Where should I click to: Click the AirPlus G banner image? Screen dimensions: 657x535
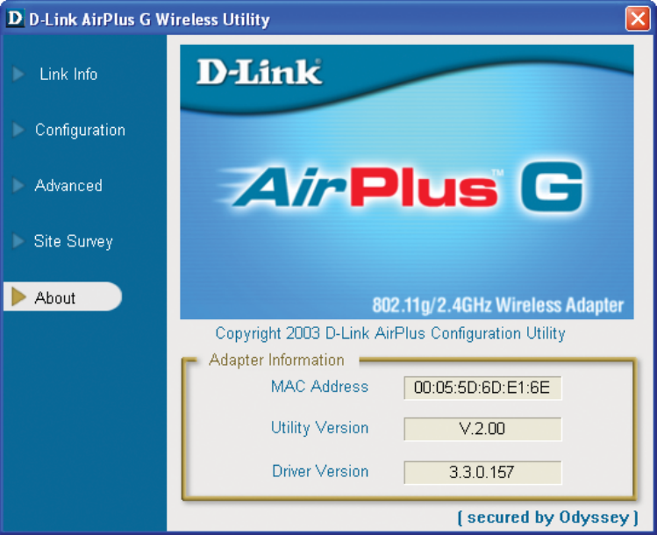point(406,182)
